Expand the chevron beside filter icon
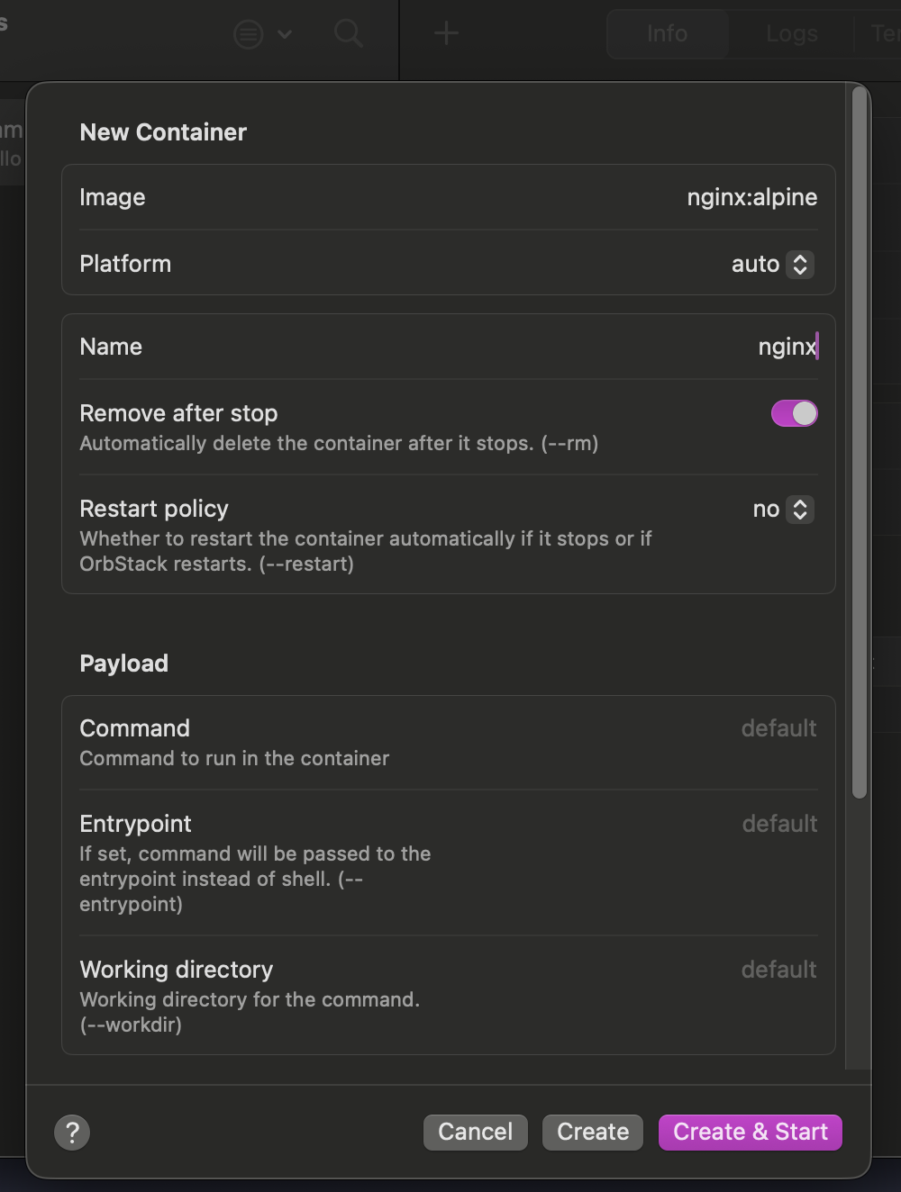The image size is (901, 1192). [x=285, y=34]
